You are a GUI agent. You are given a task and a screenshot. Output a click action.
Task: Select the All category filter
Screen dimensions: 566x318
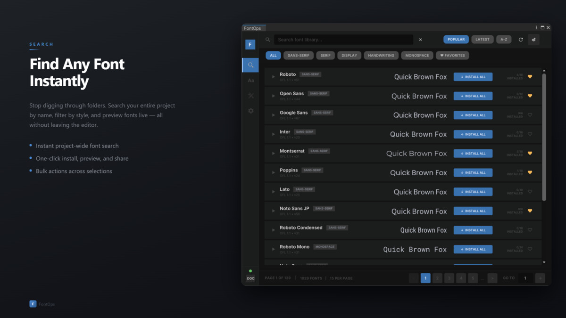(x=273, y=56)
